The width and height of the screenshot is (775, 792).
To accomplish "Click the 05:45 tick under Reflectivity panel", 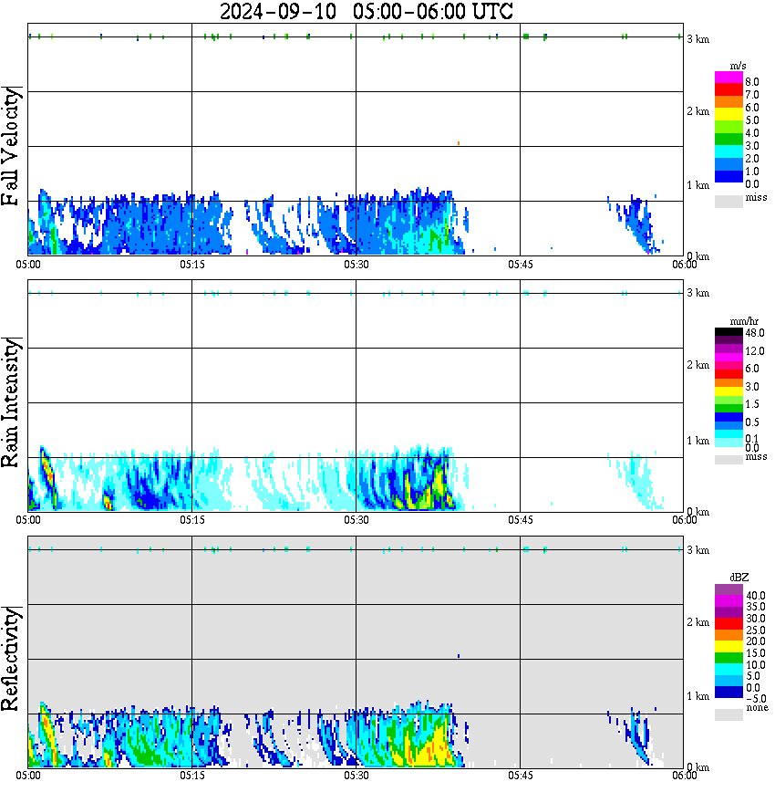I will [521, 776].
